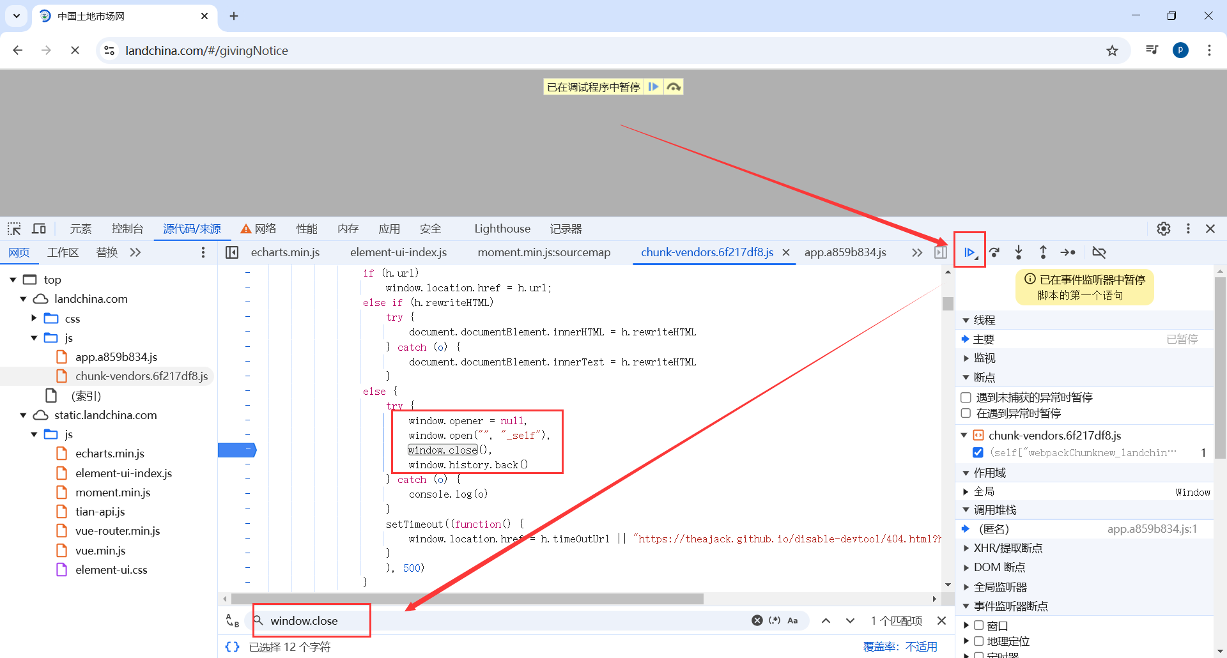Toggle the replace field in search bar
1227x658 pixels.
233,620
